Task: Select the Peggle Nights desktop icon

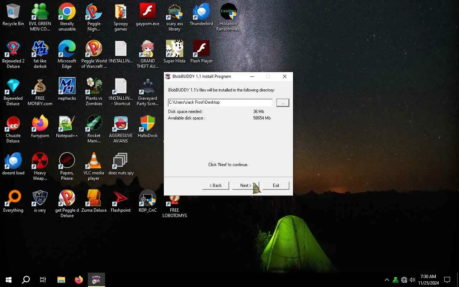Action: (x=94, y=17)
